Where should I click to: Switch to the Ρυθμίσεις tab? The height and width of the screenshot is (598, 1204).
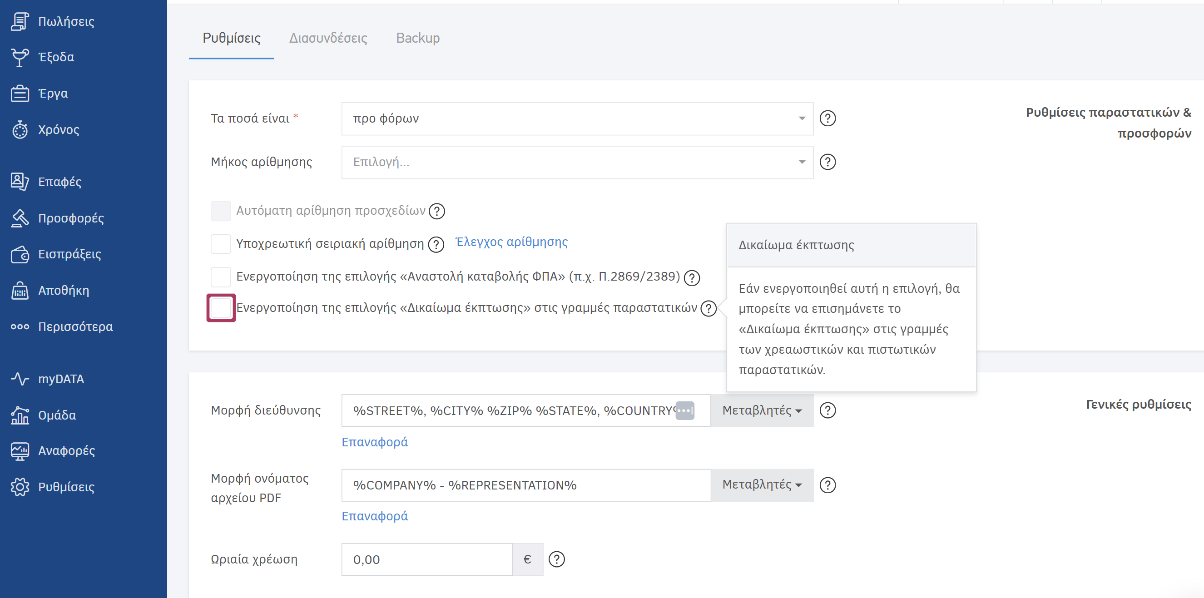click(231, 38)
